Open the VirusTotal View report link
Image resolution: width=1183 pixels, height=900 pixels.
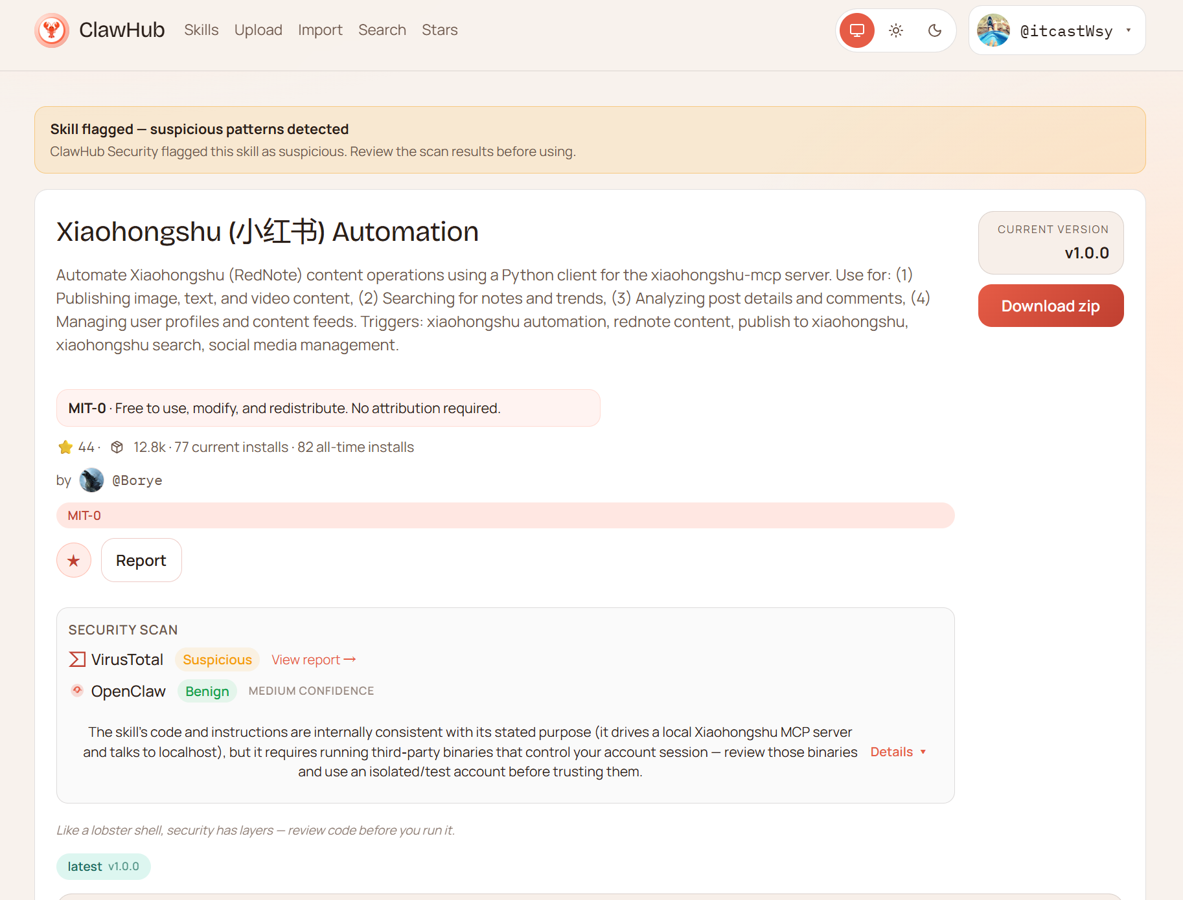pyautogui.click(x=314, y=659)
